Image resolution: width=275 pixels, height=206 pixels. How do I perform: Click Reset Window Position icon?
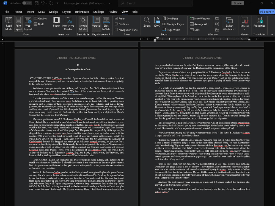pyautogui.click(x=217, y=30)
